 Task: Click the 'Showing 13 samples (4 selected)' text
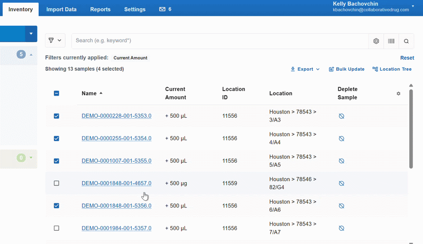85,69
